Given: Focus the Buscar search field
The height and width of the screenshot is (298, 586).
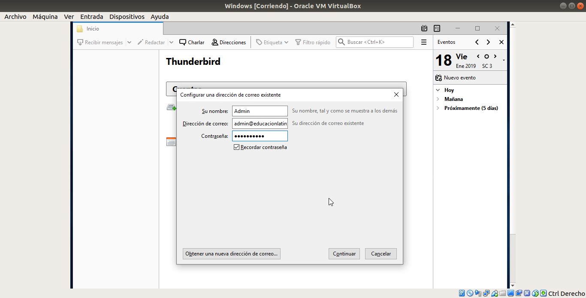Looking at the screenshot, I should tap(375, 42).
